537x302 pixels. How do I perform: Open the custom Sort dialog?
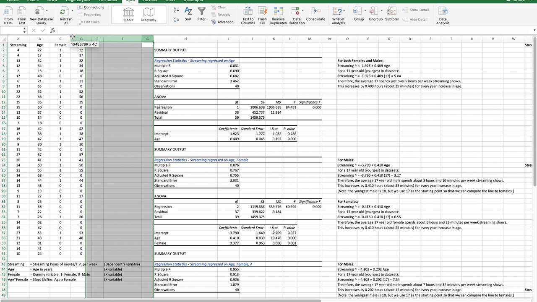point(188,14)
